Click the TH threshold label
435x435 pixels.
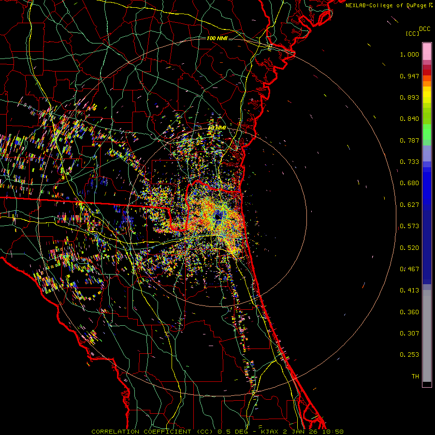[x=415, y=377]
